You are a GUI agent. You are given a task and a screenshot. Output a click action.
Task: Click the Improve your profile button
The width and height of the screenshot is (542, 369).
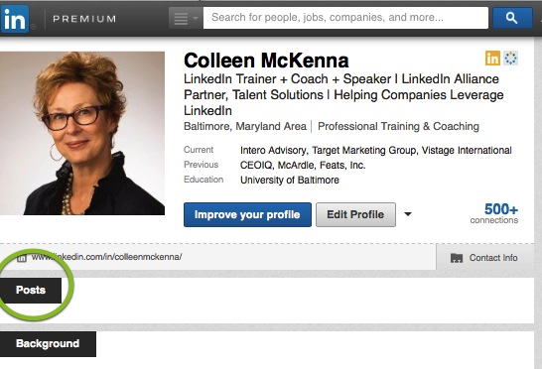click(247, 214)
